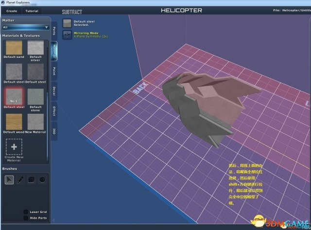This screenshot has height=230, width=311.
Task: Pick the darkest Default steel thumbnail
Action: click(x=35, y=71)
